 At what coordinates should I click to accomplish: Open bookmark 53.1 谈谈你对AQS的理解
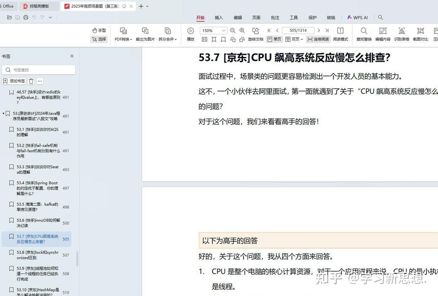pyautogui.click(x=37, y=132)
